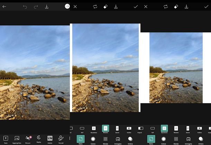Screen dimensions: 211x145
Task: Tap the download icon in the middle editor screen
Action: (x=116, y=7)
